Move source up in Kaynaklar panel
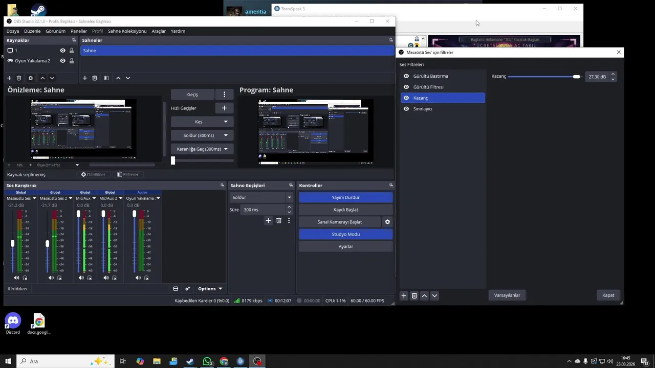Viewport: 655px width, 368px height. [42, 78]
